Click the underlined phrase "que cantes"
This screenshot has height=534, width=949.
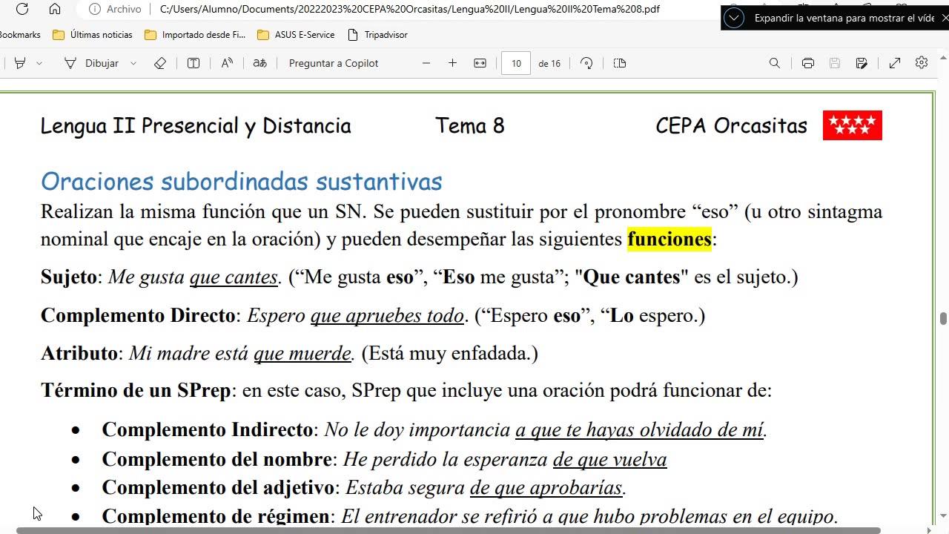pyautogui.click(x=234, y=277)
